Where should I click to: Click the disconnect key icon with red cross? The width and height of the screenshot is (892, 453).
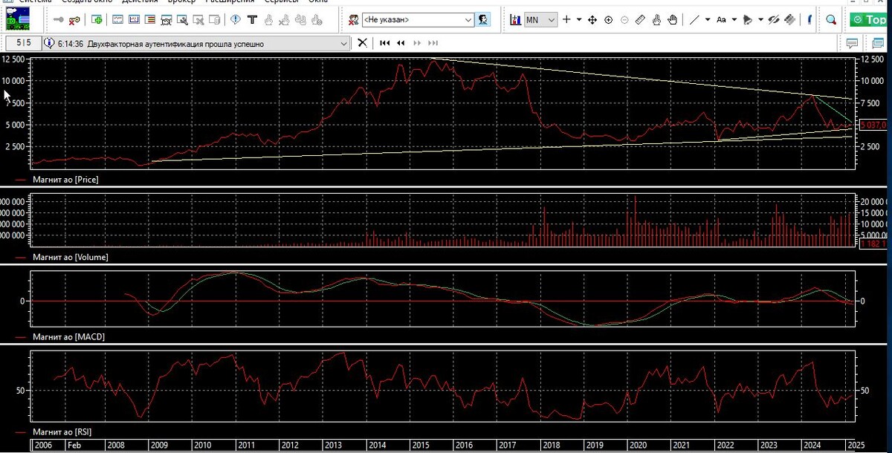75,20
